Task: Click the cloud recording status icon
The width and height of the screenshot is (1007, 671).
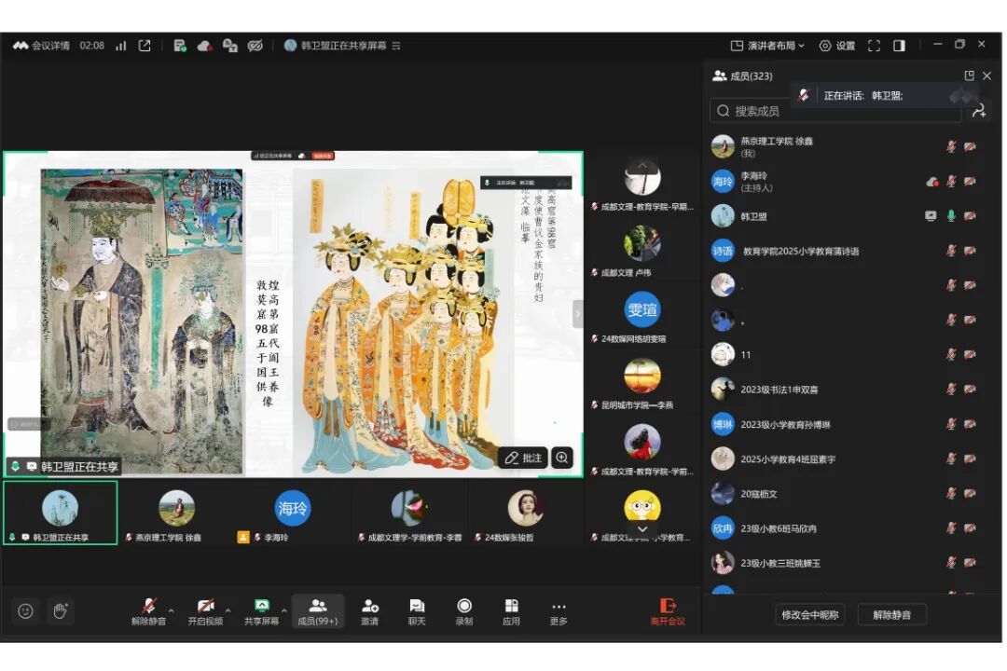Action: pyautogui.click(x=204, y=46)
